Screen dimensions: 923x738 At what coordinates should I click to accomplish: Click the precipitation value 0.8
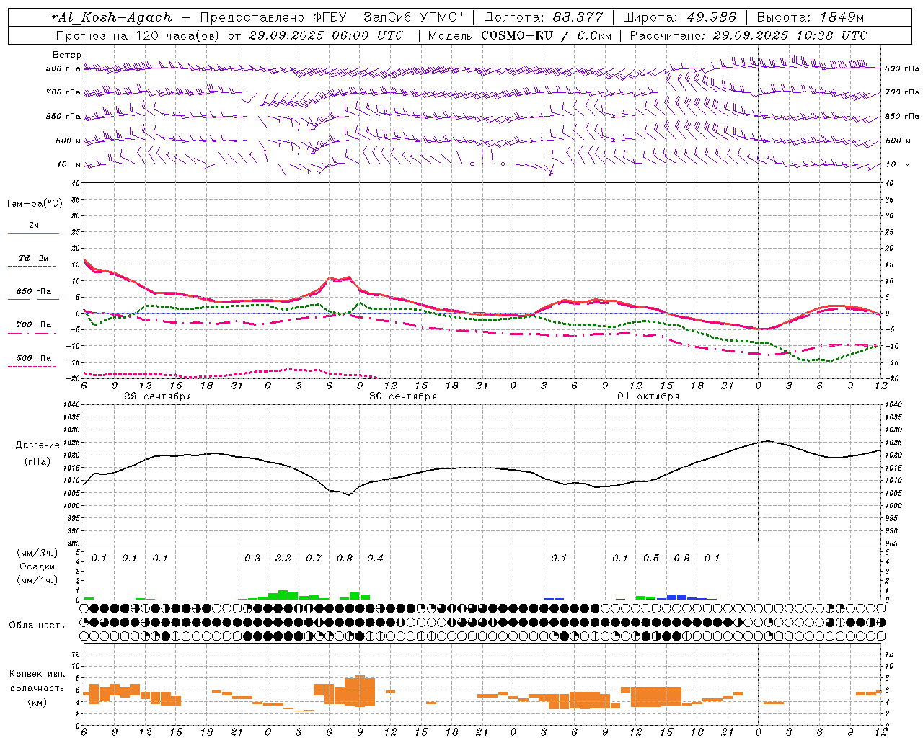tap(345, 559)
